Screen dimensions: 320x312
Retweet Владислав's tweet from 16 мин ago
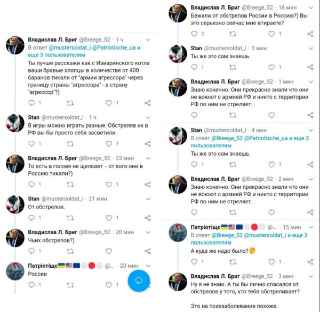tap(233, 34)
